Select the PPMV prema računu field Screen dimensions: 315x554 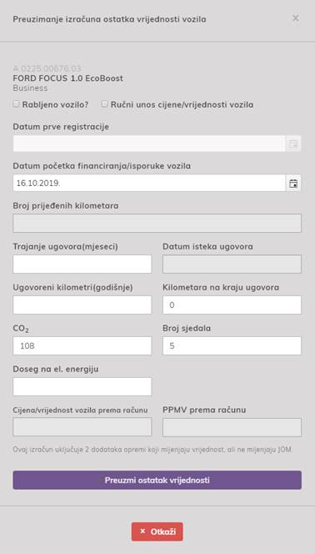tap(232, 427)
